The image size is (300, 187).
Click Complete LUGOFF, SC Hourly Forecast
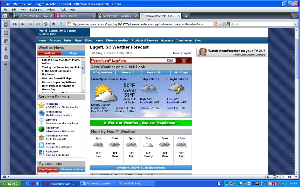coord(141,168)
